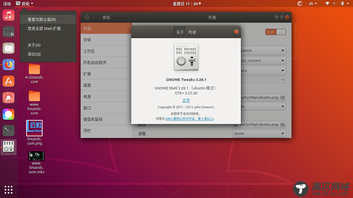Open the Zoom adjustment dropdown
Image resolution: width=353 pixels, height=198 pixels.
tap(259, 134)
